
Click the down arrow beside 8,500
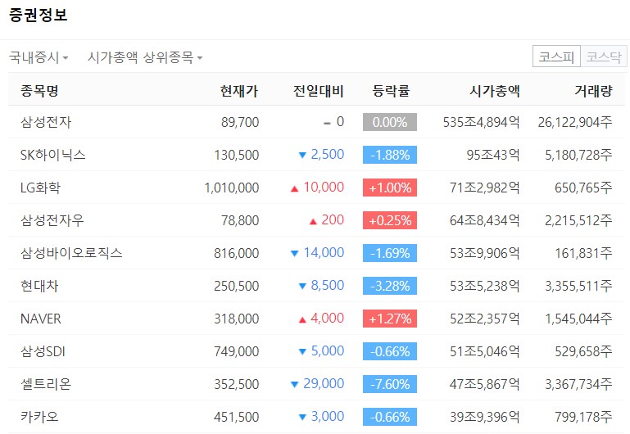(302, 287)
